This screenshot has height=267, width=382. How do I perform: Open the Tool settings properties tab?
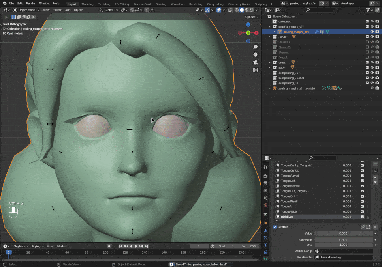pyautogui.click(x=265, y=167)
